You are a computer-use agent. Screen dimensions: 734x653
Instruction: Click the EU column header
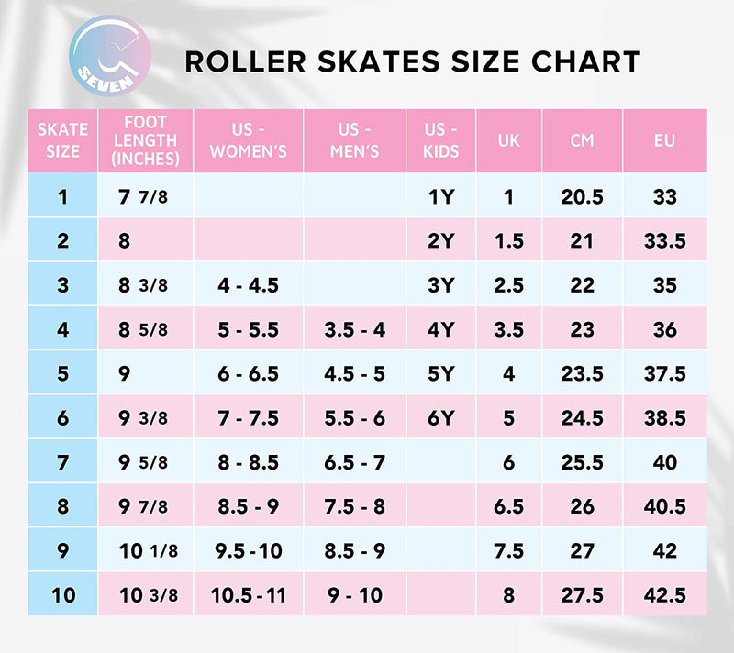point(664,140)
